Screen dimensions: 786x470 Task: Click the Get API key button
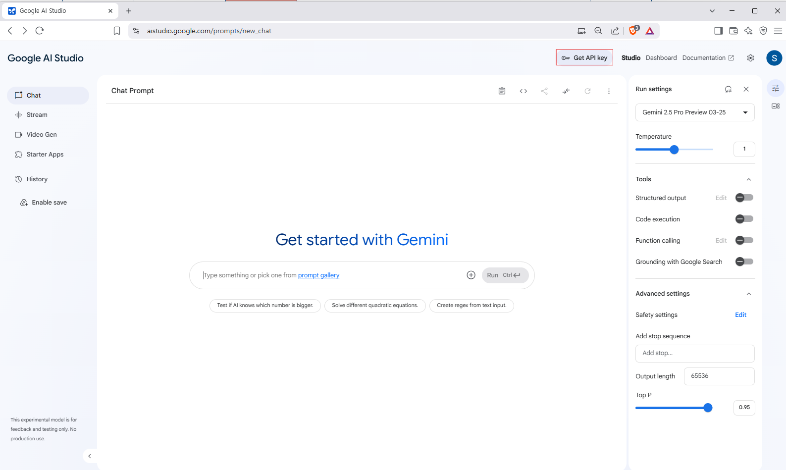pos(584,57)
